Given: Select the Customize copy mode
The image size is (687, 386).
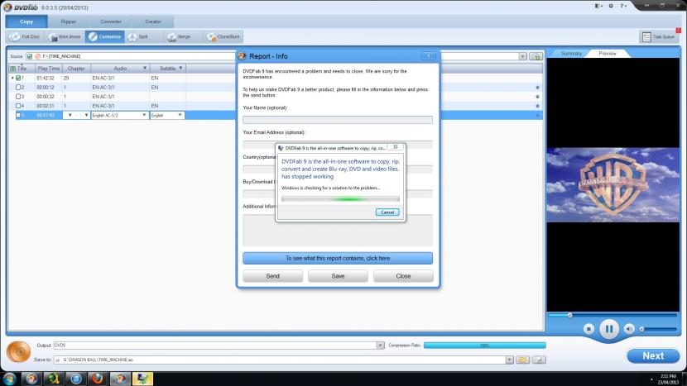Looking at the screenshot, I should (105, 36).
